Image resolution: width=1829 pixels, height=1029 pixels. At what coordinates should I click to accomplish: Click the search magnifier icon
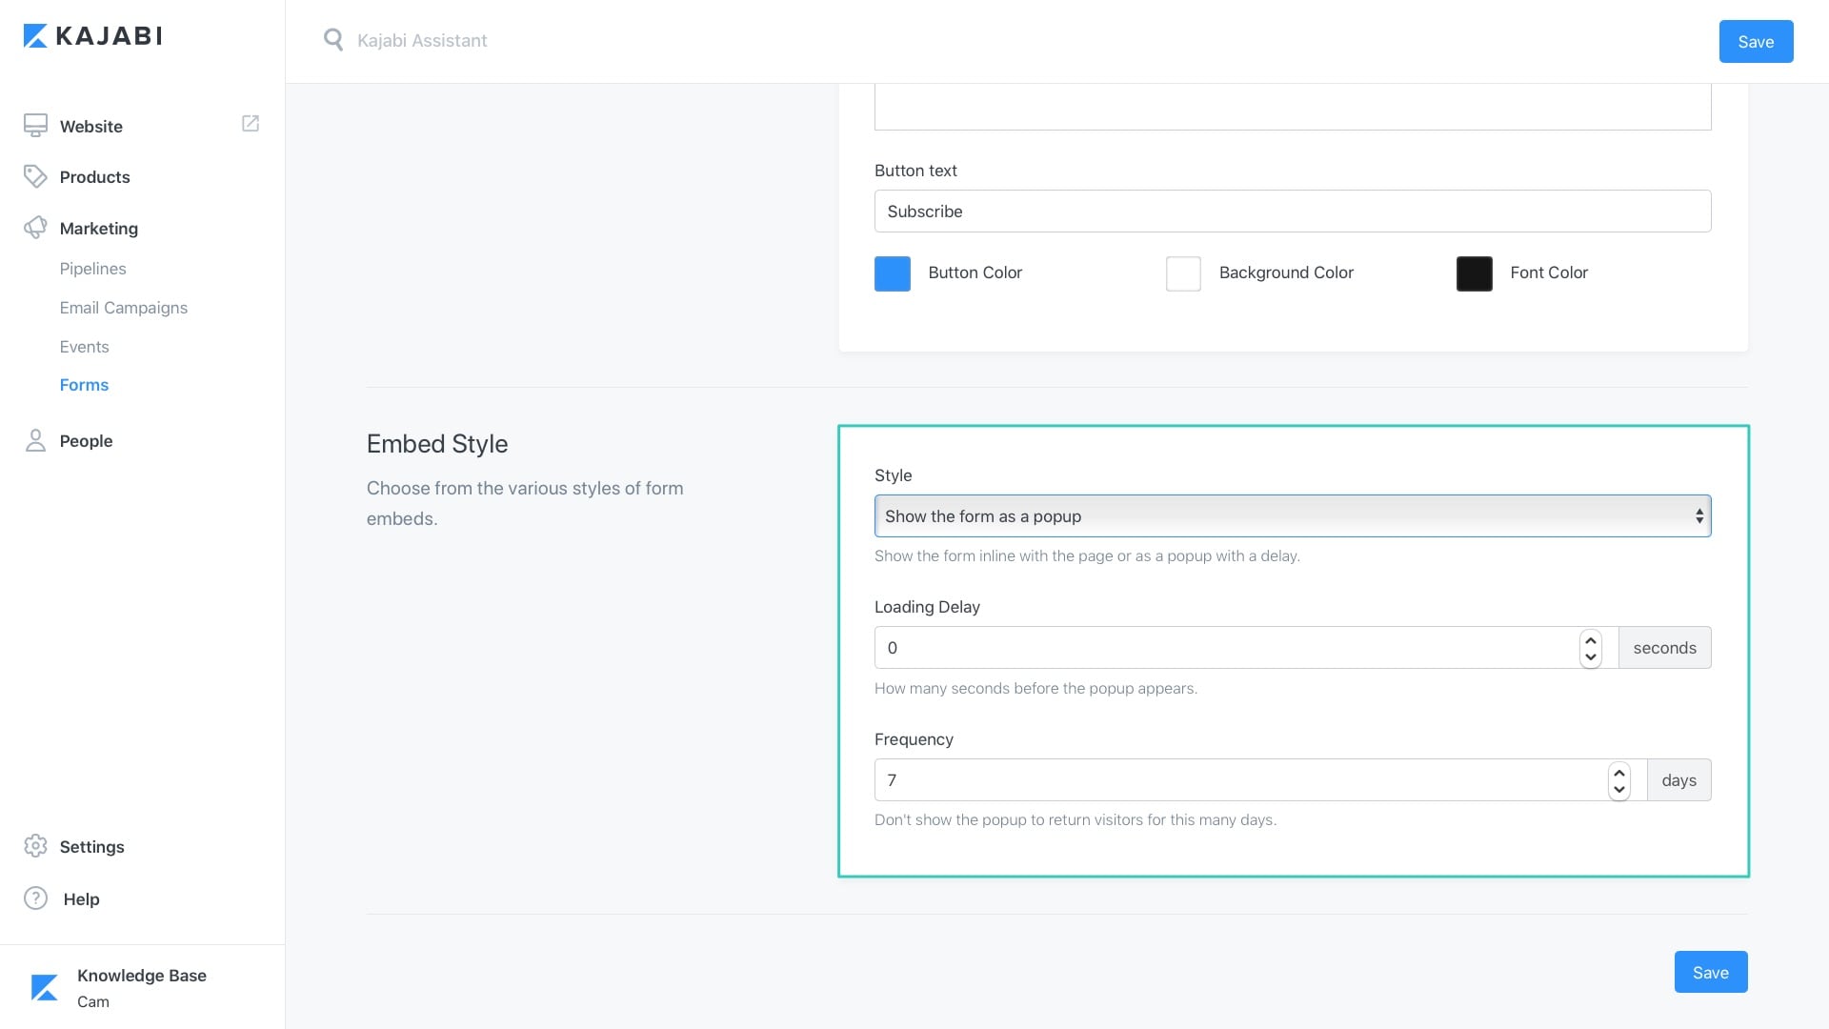[332, 40]
